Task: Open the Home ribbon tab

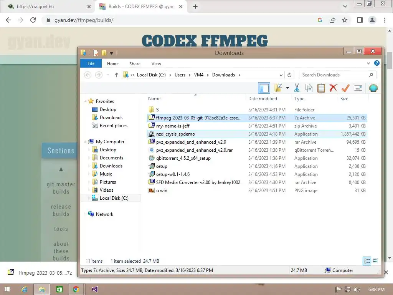Action: 113,64
